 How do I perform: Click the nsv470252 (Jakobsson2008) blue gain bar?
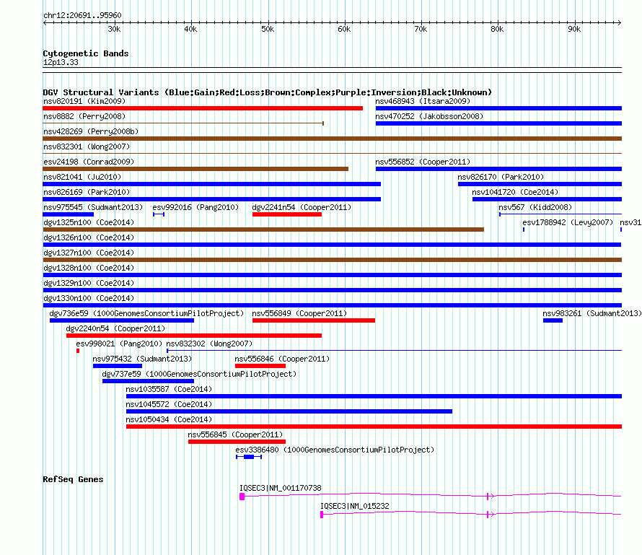(498, 123)
